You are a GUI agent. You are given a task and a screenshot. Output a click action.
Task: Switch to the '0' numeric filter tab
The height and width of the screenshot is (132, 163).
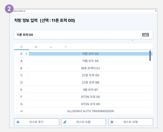(x=21, y=47)
